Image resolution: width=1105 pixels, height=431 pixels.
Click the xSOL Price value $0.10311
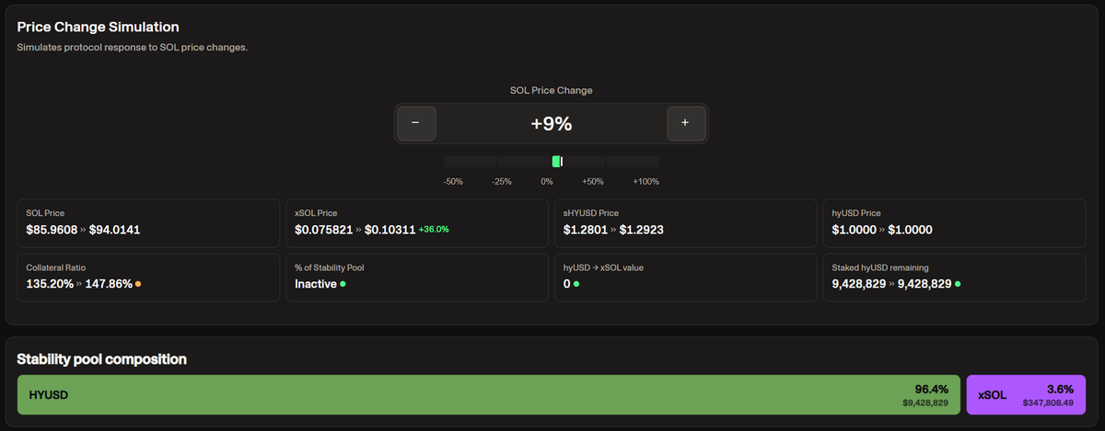pyautogui.click(x=390, y=230)
